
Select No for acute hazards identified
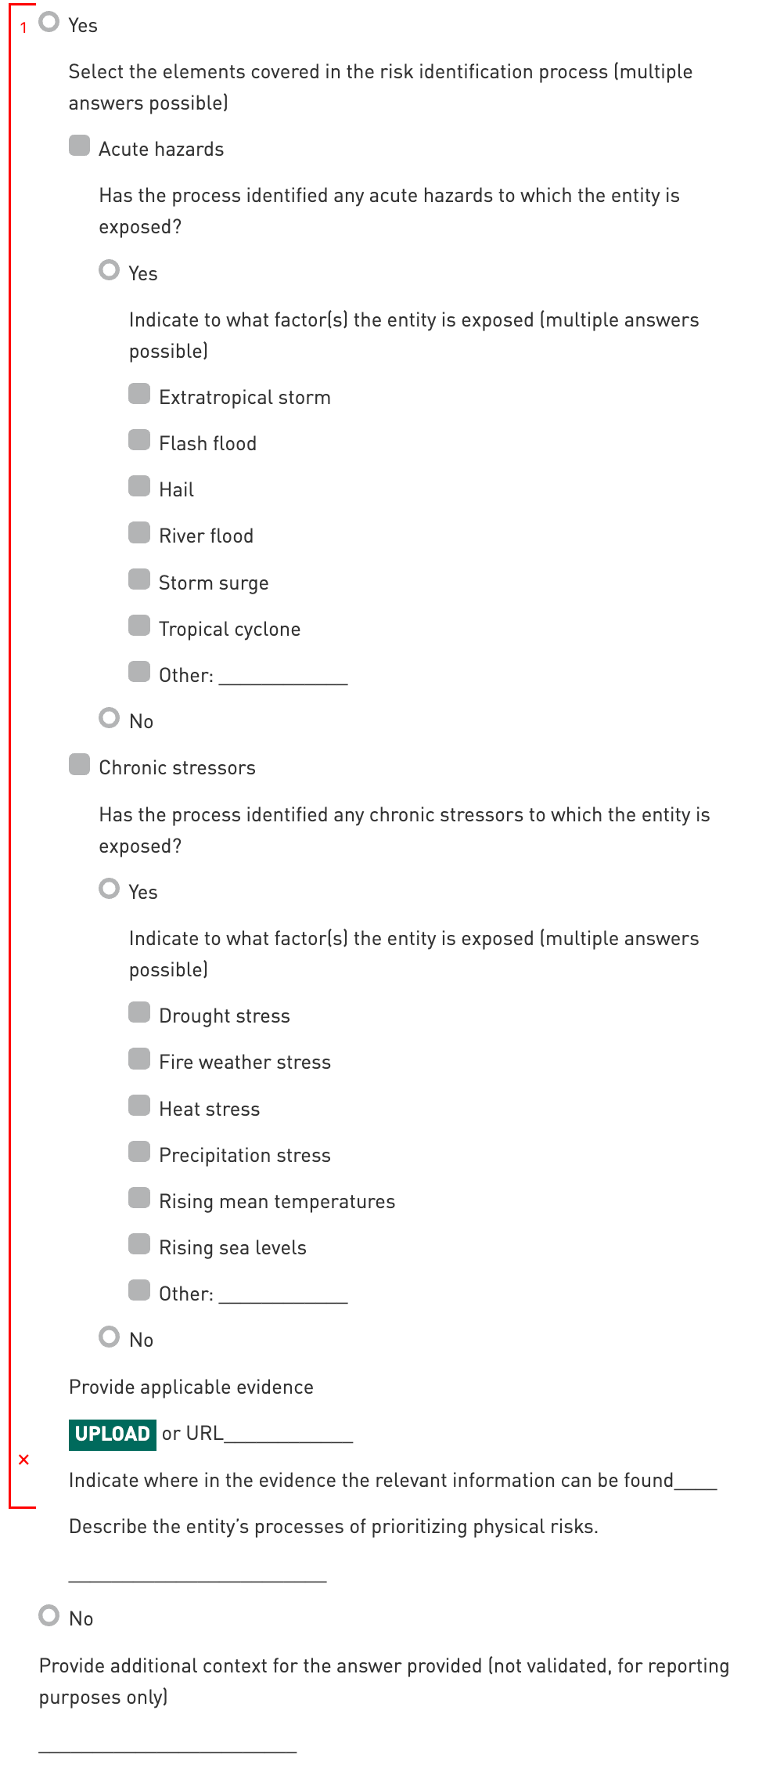110,718
